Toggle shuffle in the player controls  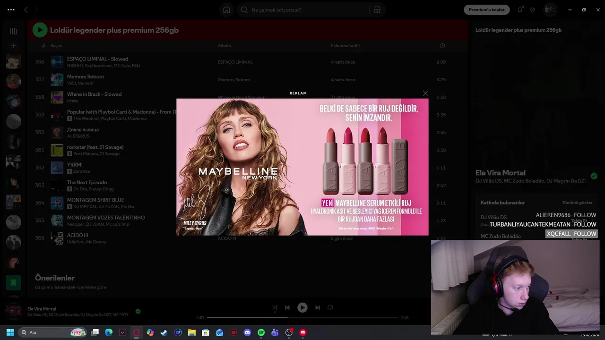[275, 307]
